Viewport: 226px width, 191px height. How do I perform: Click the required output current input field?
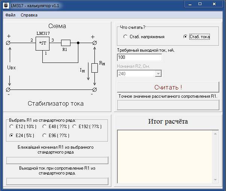pyautogui.click(x=139, y=57)
